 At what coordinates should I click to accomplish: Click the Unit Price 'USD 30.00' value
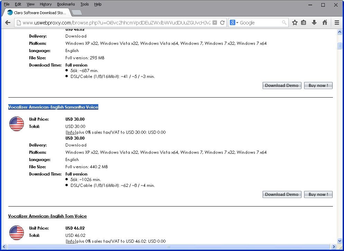[75, 119]
